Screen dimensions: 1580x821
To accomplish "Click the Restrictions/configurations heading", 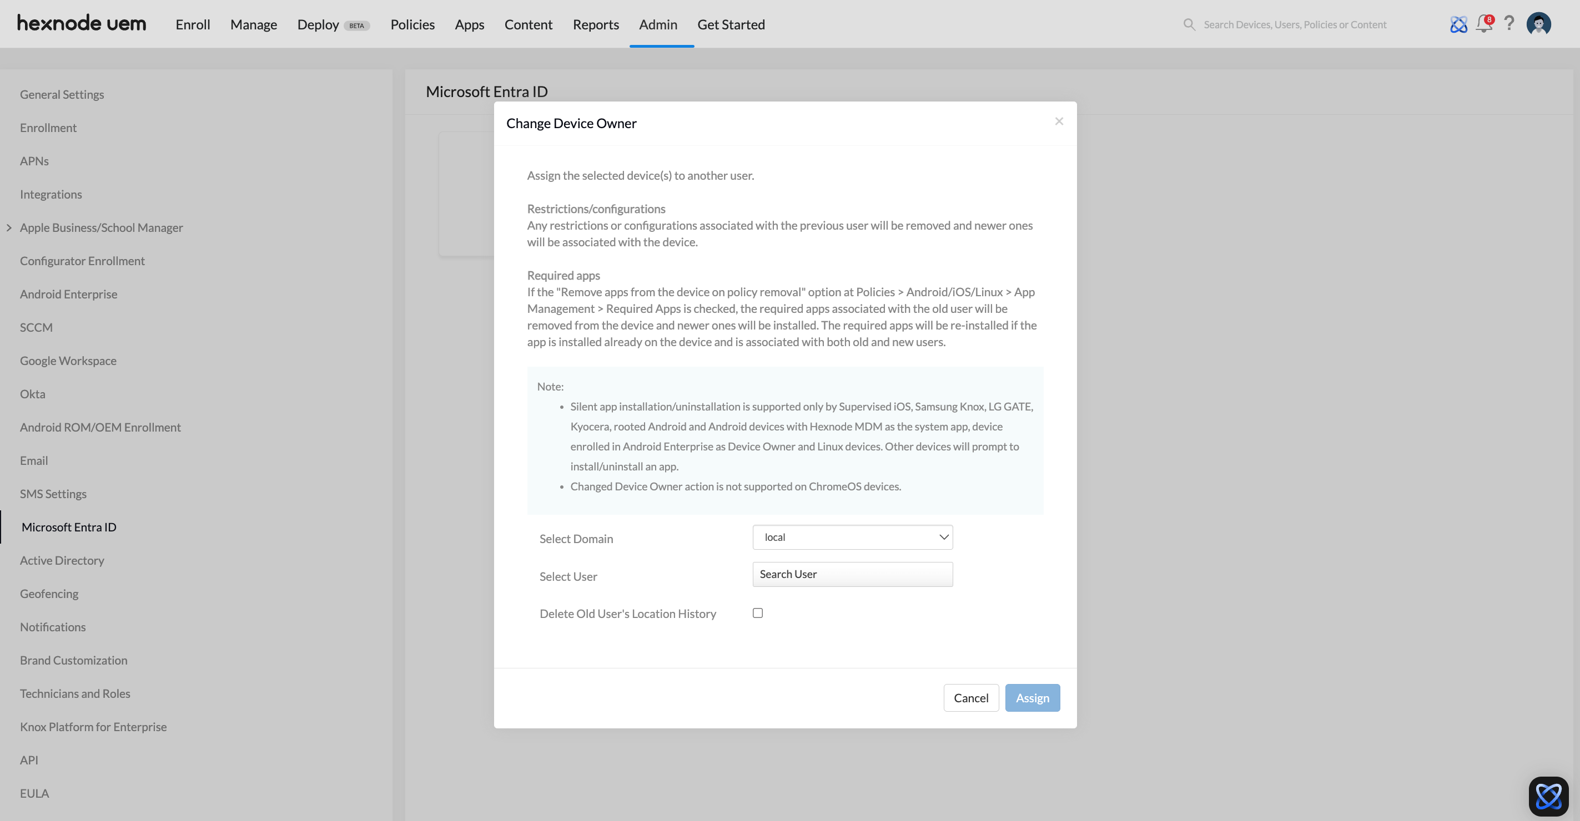I will 596,209.
